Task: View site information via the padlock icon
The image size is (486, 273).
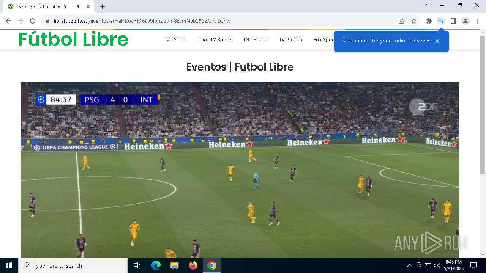Action: [48, 21]
